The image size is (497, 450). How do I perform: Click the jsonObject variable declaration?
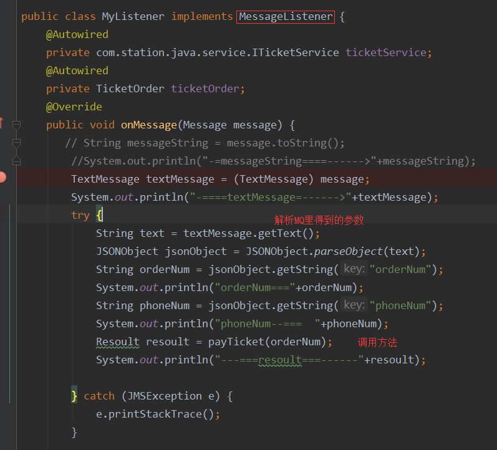(196, 252)
